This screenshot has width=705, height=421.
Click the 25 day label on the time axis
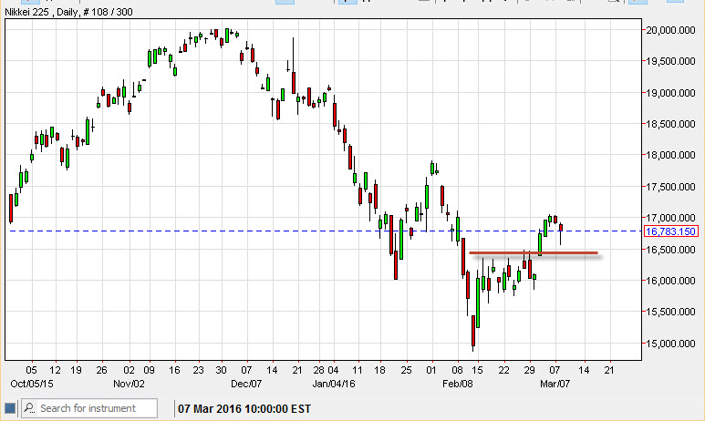(x=406, y=370)
